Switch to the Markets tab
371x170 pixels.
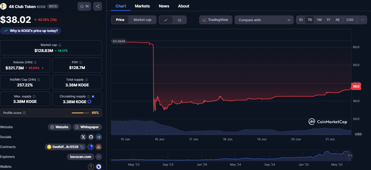(x=142, y=6)
